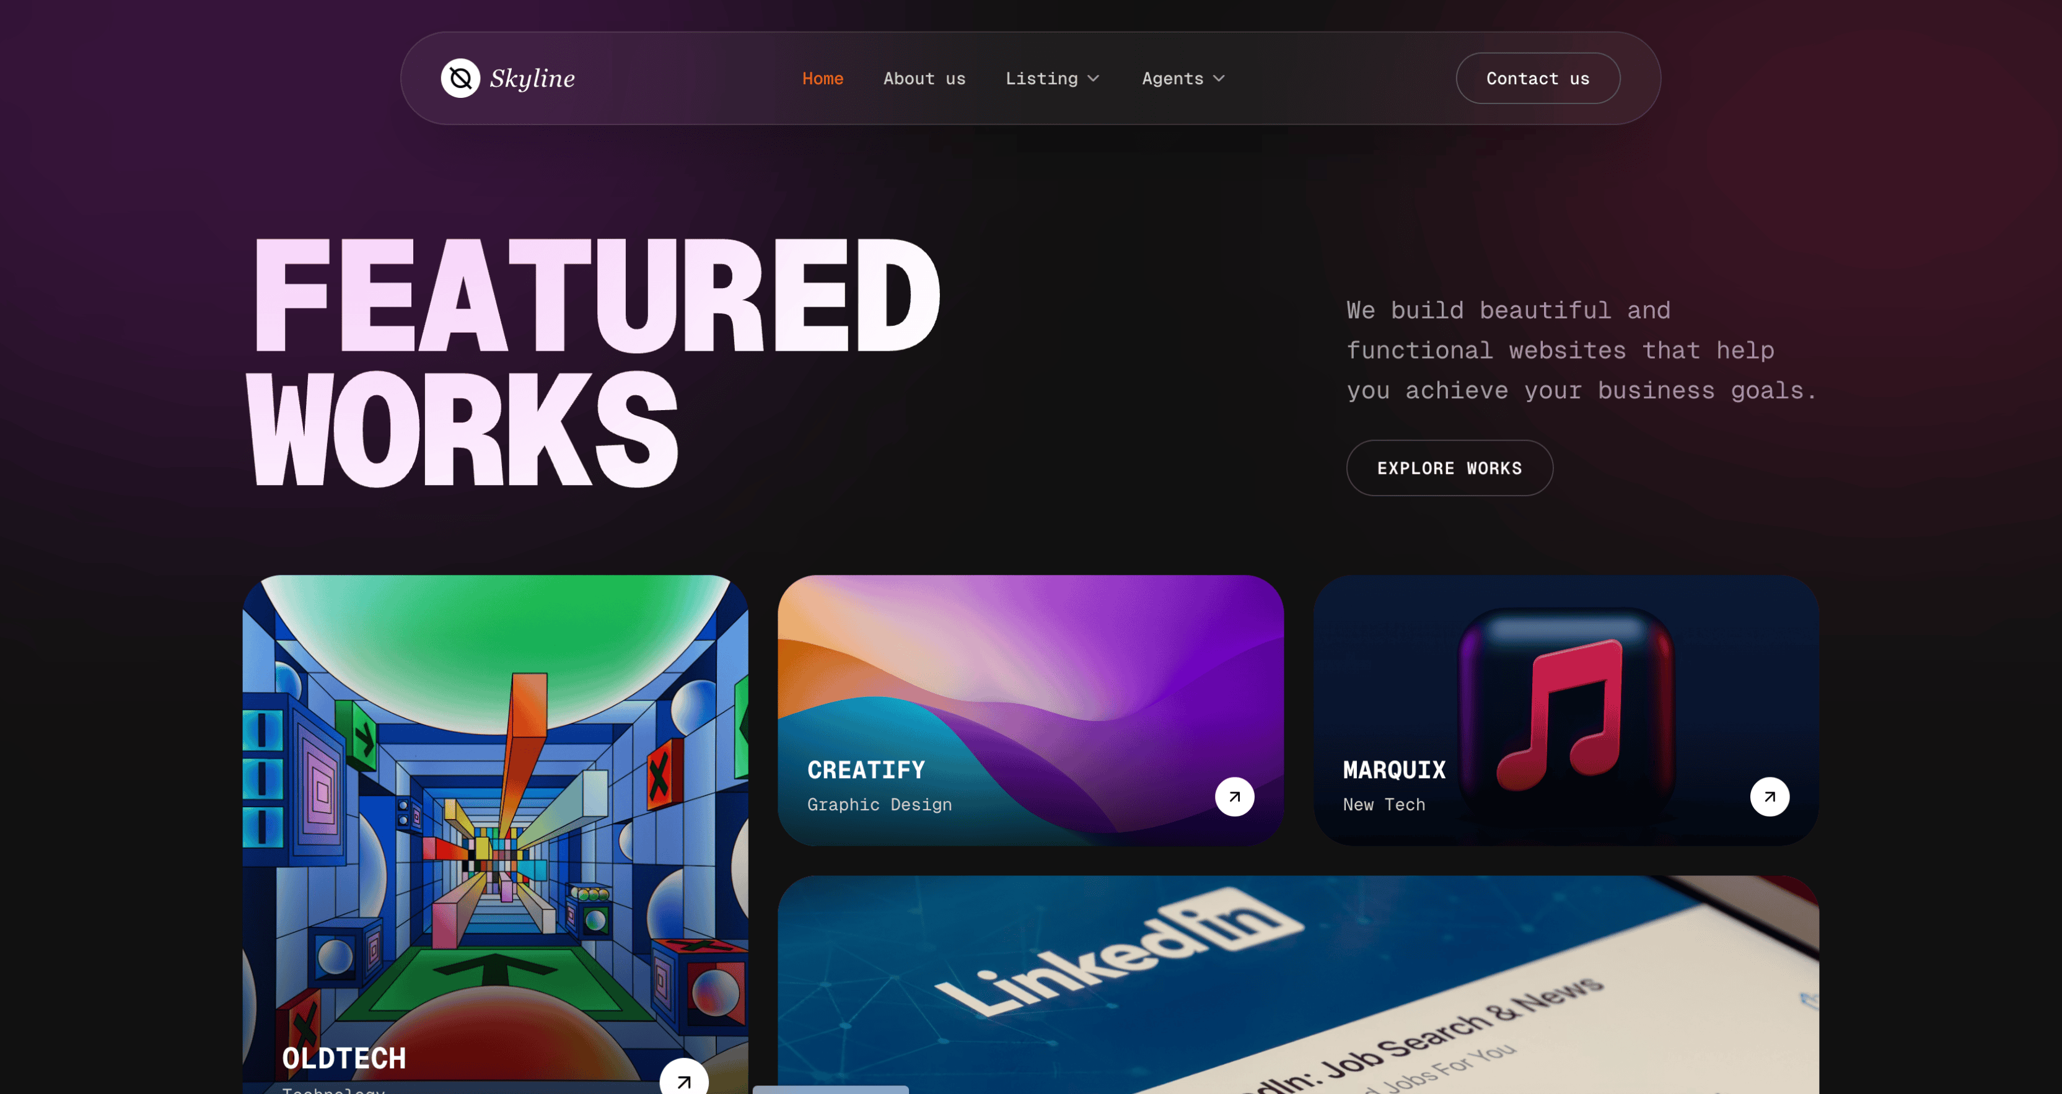Open the Creatify Graphic Design thumbnail
This screenshot has height=1094, width=2062.
(1030, 710)
